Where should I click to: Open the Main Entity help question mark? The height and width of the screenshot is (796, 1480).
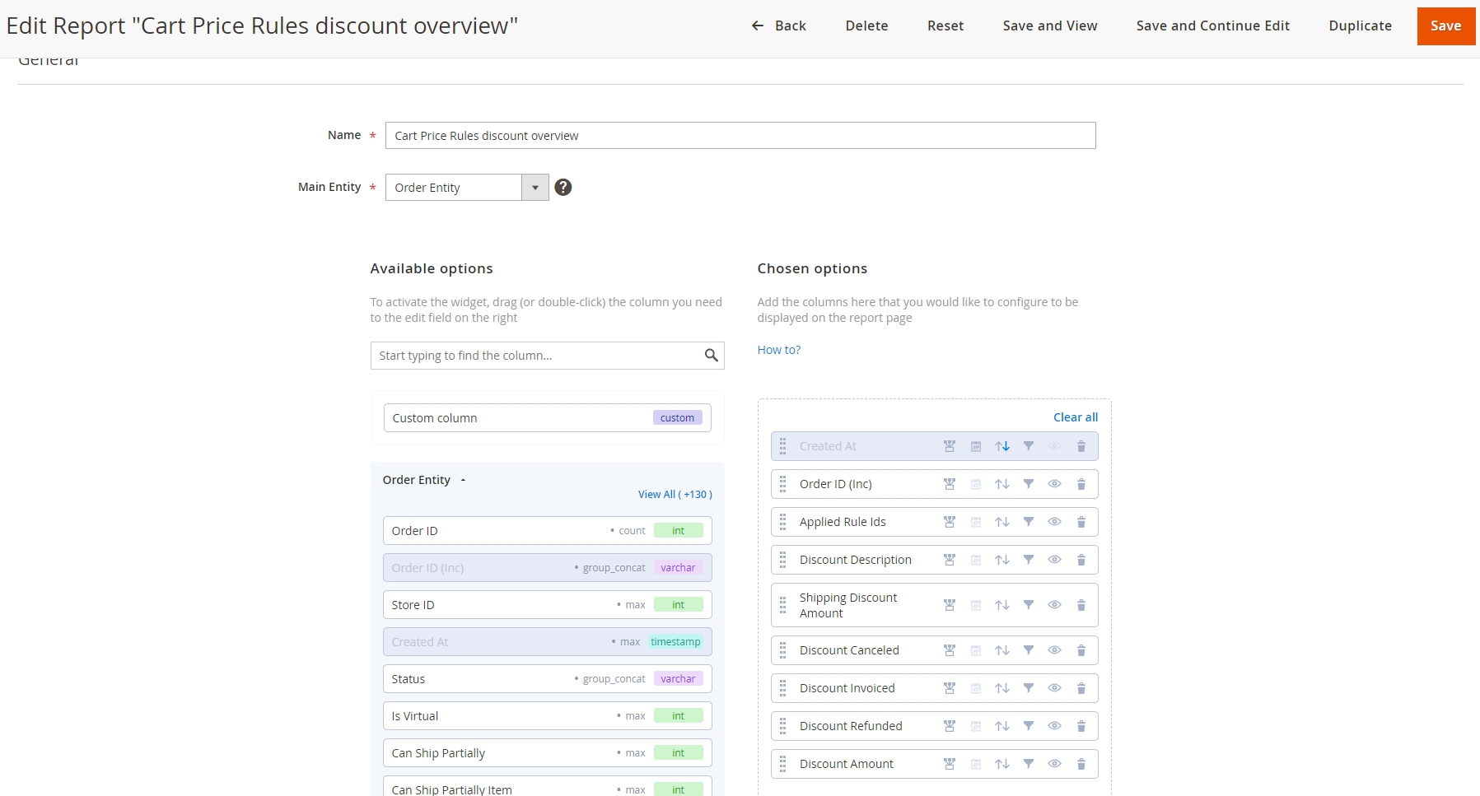coord(563,188)
